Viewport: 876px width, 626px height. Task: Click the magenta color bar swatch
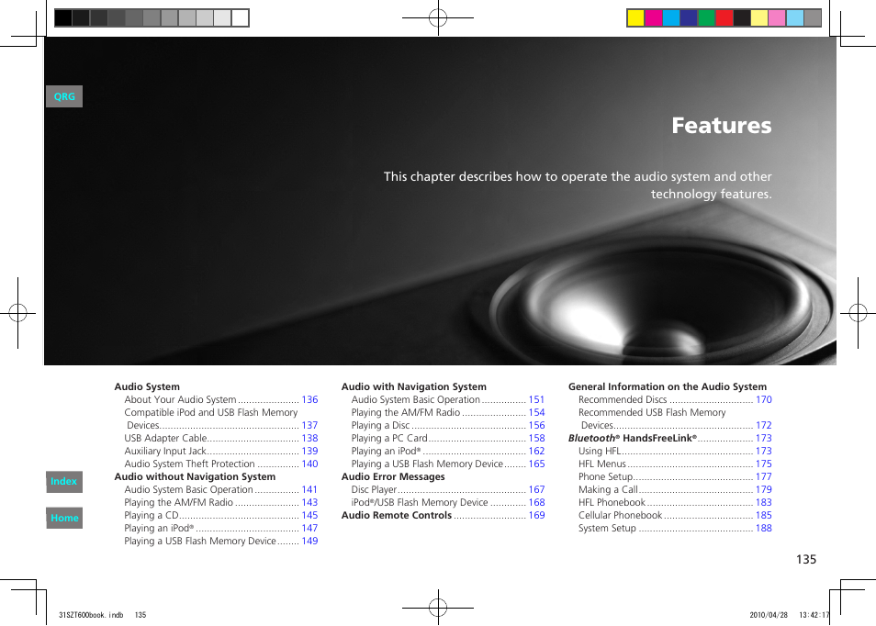[x=654, y=17]
